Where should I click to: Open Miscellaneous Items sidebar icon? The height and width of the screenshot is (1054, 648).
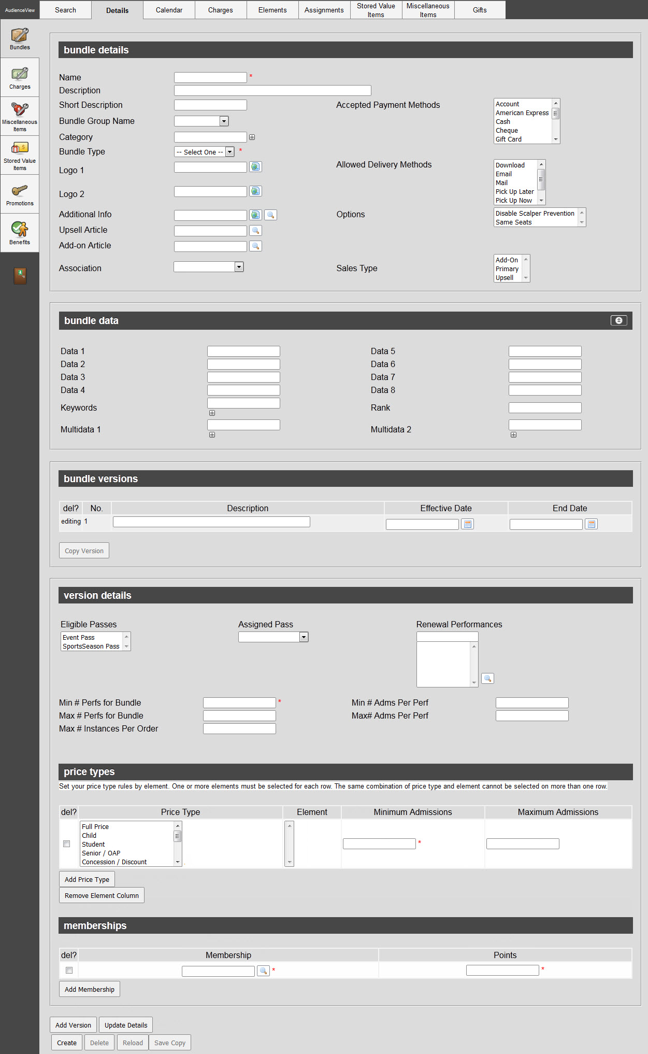tap(20, 116)
